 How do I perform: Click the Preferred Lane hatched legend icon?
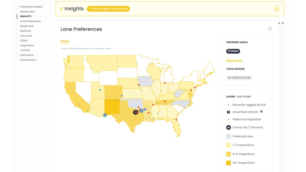point(228,136)
